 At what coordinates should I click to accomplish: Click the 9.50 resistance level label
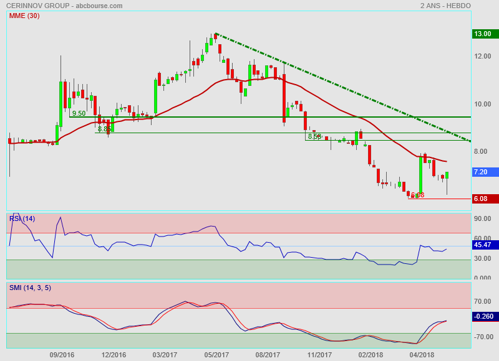pos(79,113)
